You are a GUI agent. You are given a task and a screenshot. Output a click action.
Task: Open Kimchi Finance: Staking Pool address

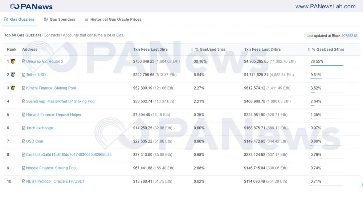point(51,88)
